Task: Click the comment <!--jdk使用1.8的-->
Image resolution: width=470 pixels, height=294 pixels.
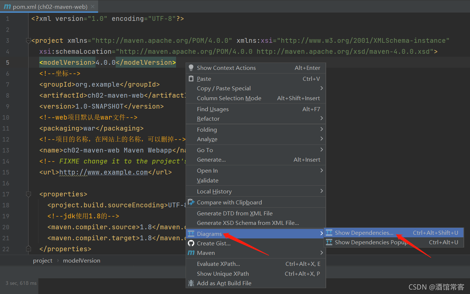Action: click(83, 216)
